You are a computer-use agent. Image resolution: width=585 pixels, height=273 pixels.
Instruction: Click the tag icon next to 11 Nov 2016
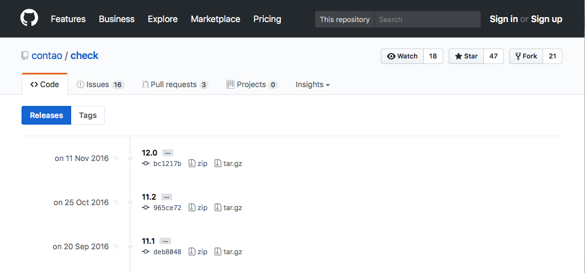pyautogui.click(x=116, y=158)
